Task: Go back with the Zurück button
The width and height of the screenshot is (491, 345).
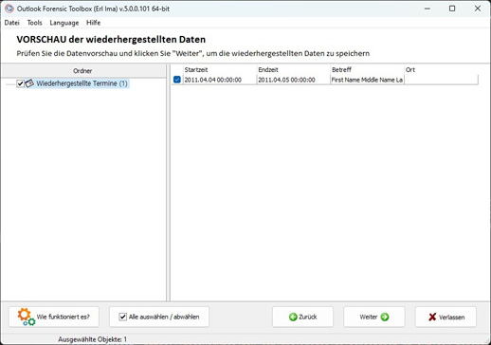Action: [x=302, y=317]
